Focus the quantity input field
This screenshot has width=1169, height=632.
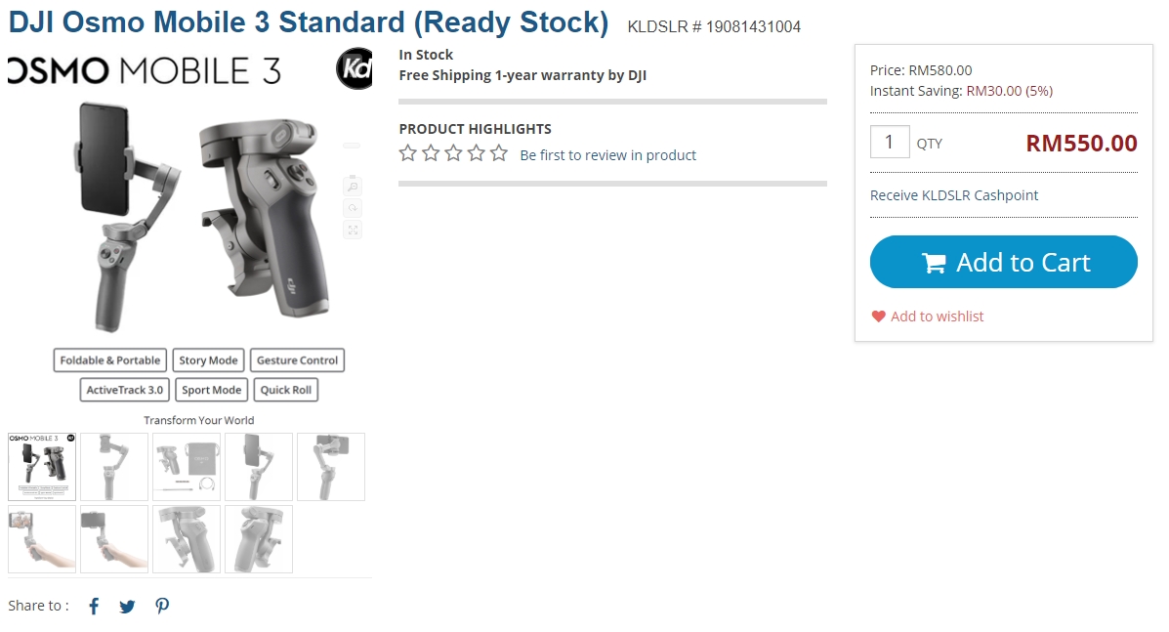(889, 143)
